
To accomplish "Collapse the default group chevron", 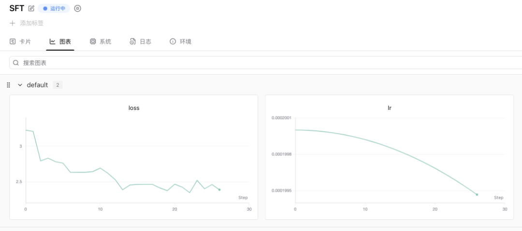I will [20, 85].
